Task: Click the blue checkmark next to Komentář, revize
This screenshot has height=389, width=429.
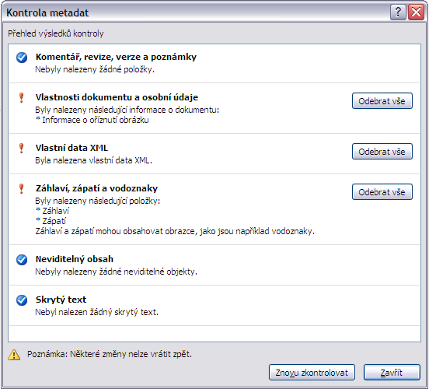Action: (22, 58)
